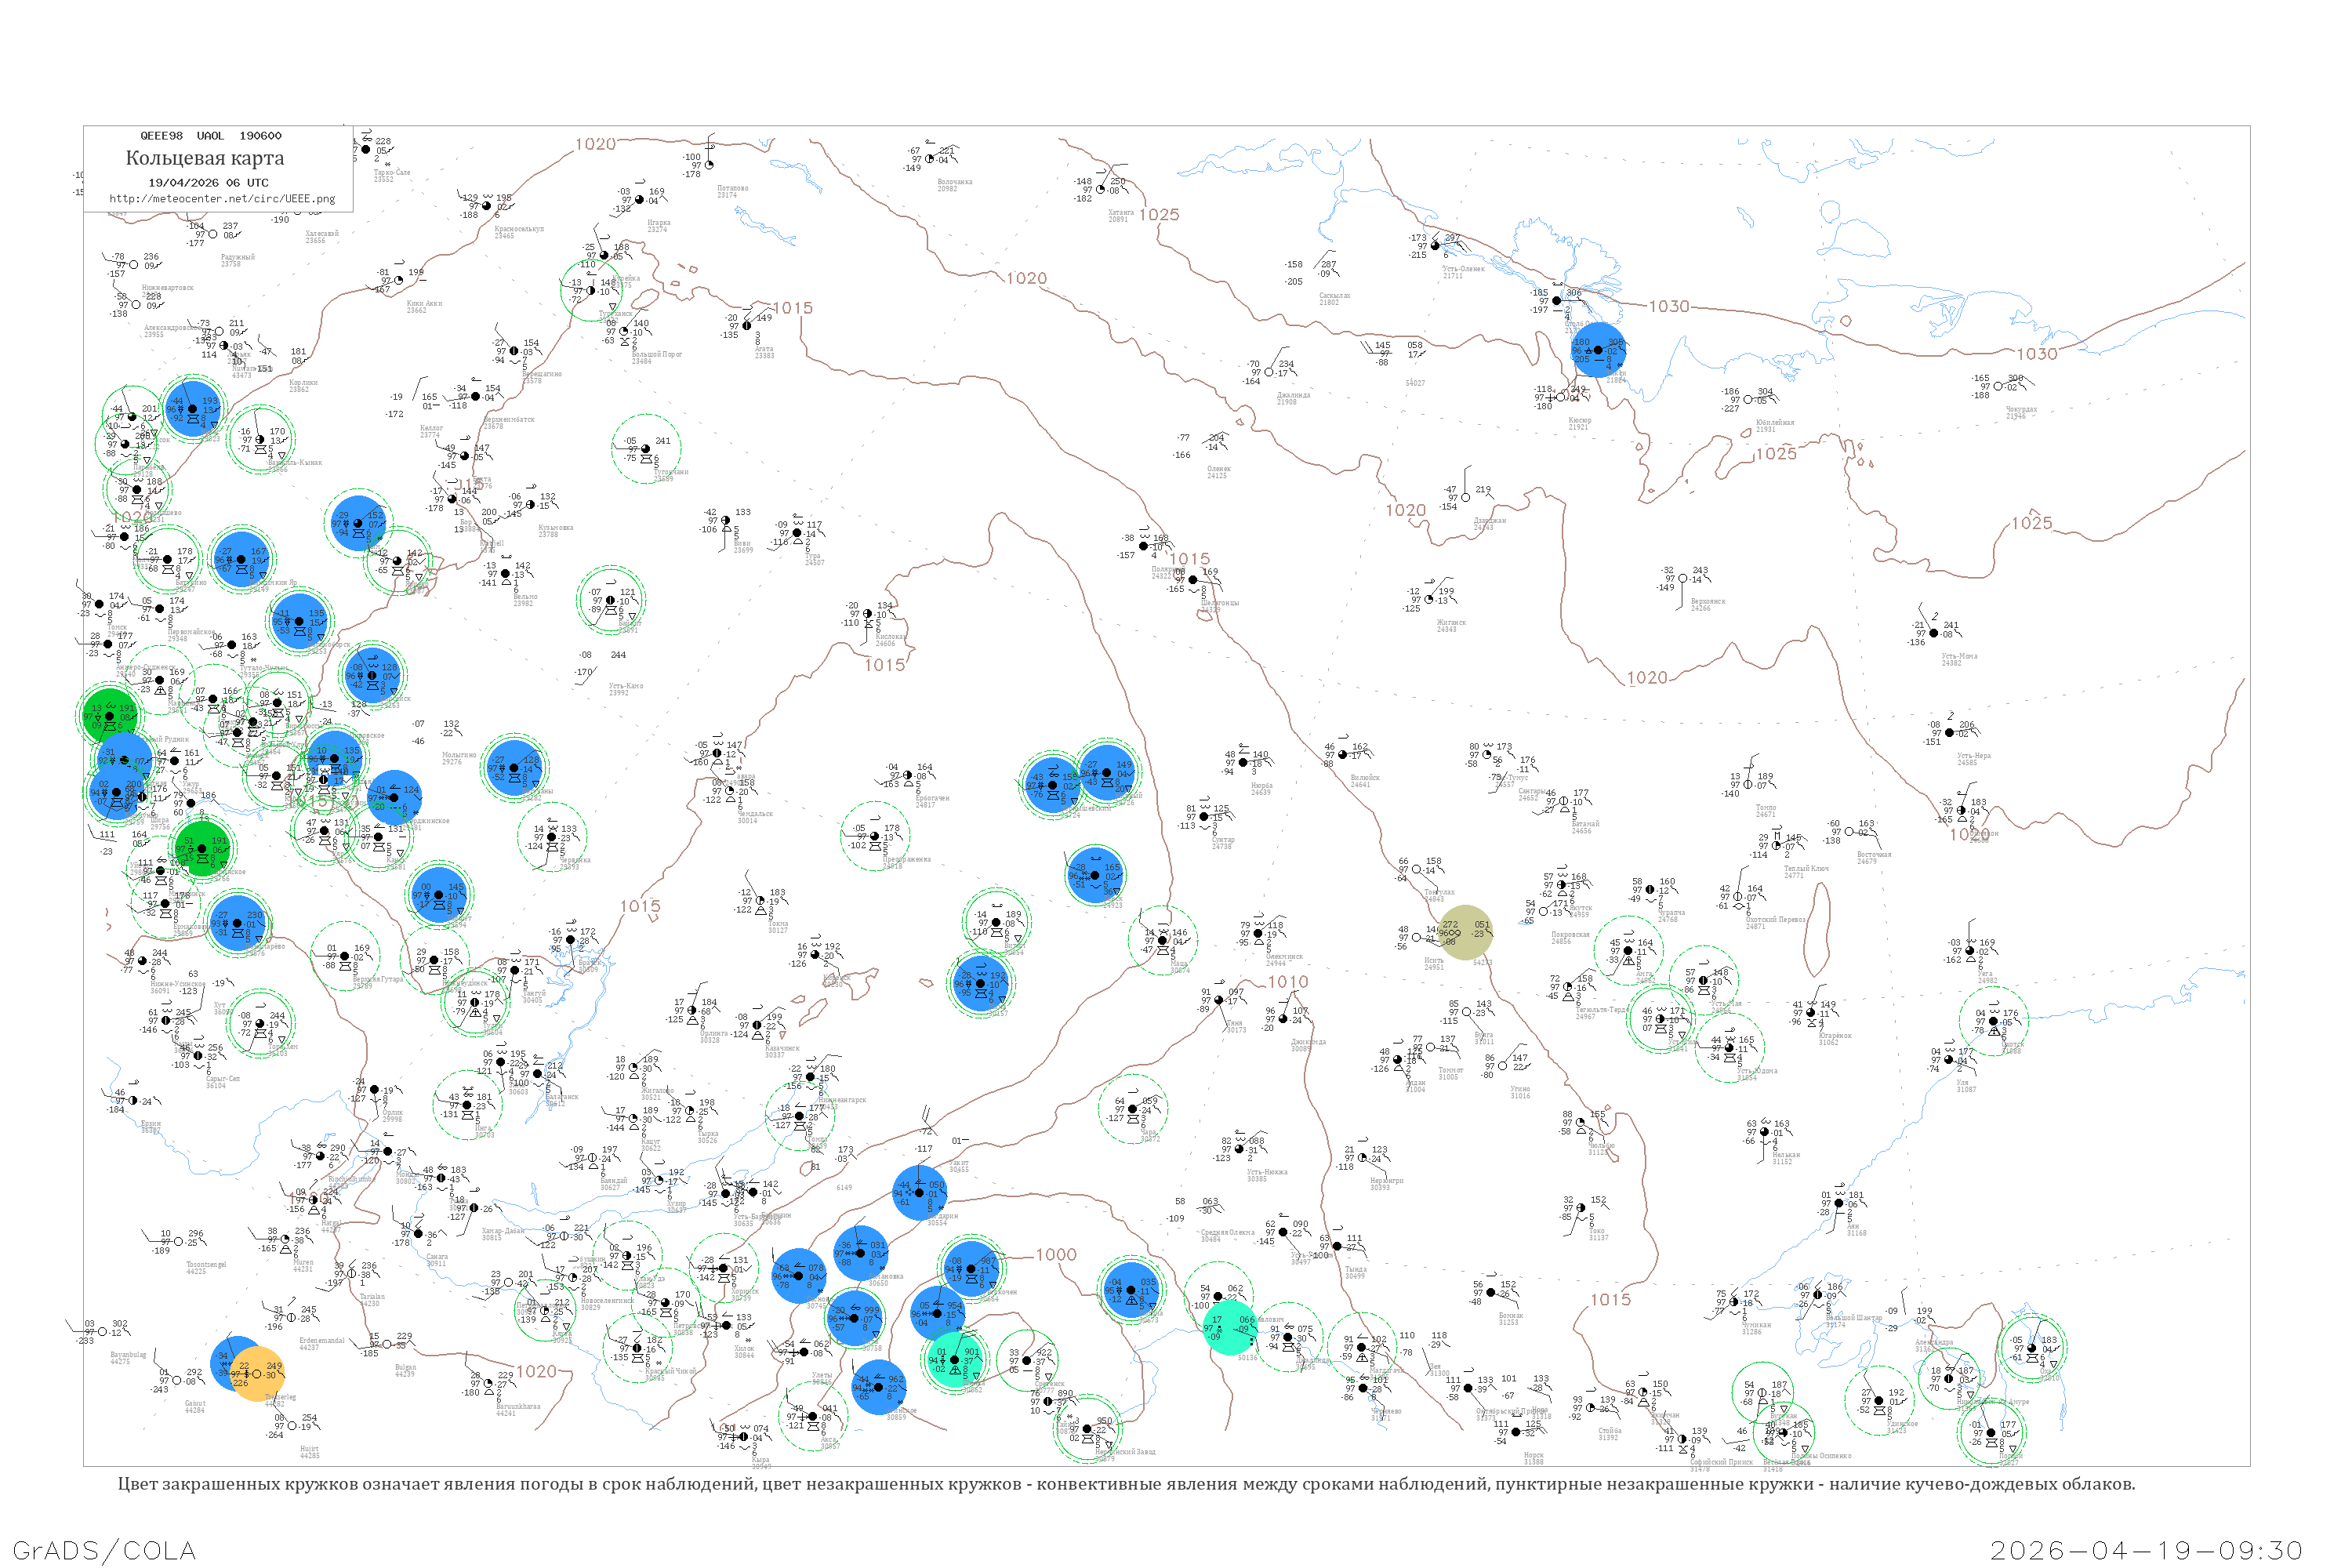Select the blue circle at Могоча 30673
This screenshot has height=1568, width=2352.
click(1131, 1290)
